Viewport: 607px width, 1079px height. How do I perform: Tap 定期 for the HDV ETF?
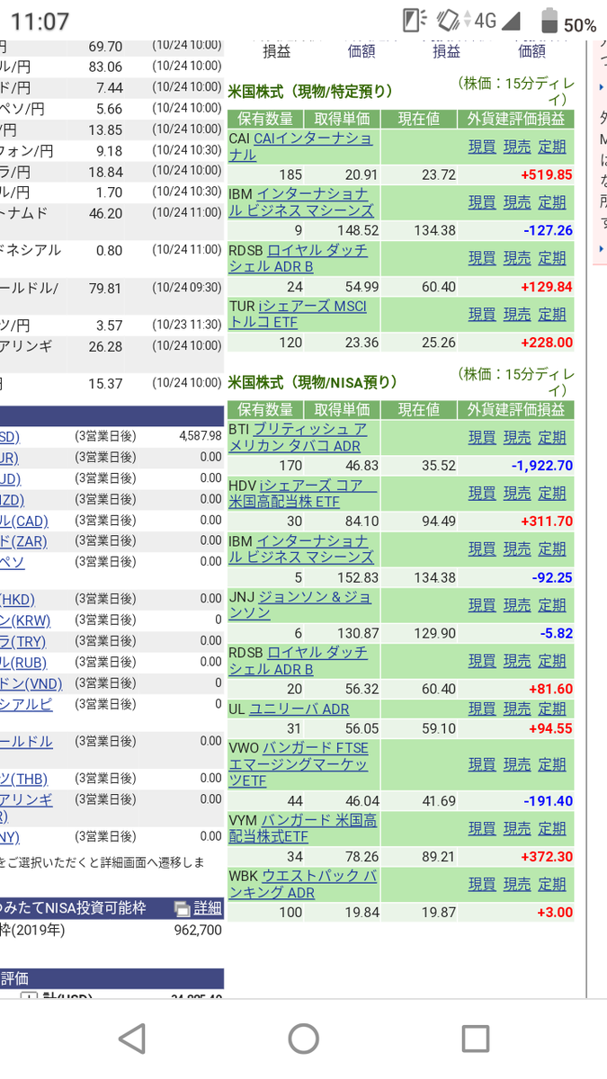[552, 493]
